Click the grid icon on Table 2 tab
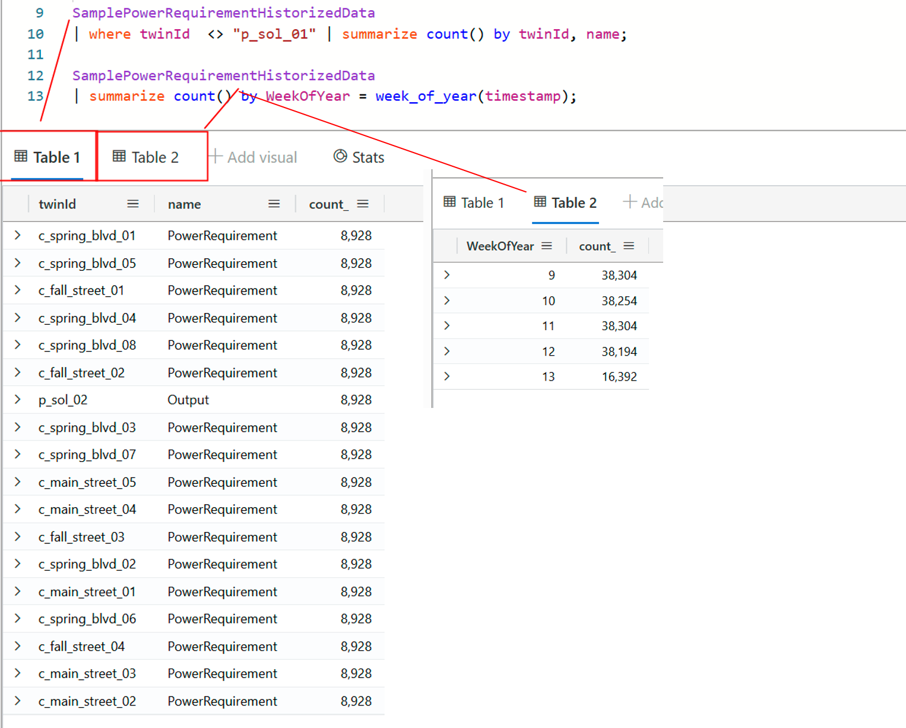The height and width of the screenshot is (728, 906). tap(118, 156)
